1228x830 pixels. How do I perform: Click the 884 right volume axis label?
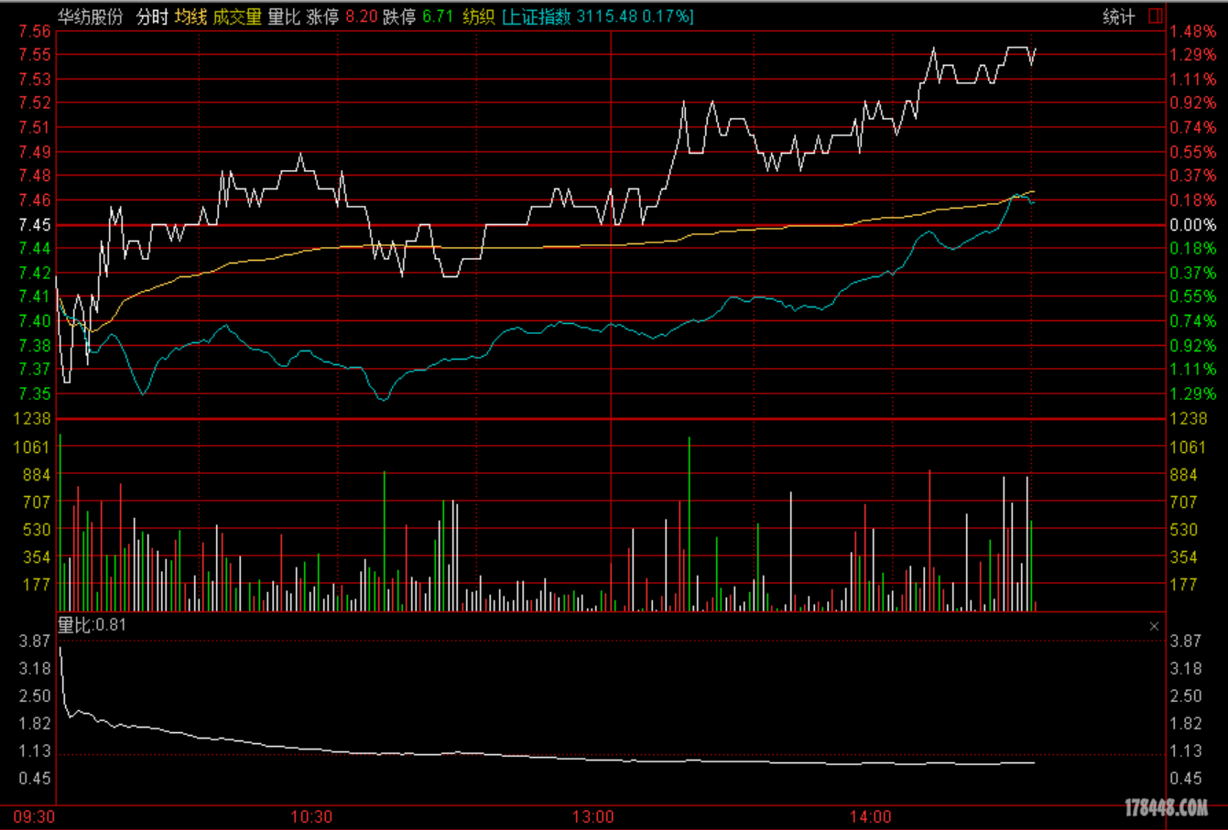tap(1183, 475)
